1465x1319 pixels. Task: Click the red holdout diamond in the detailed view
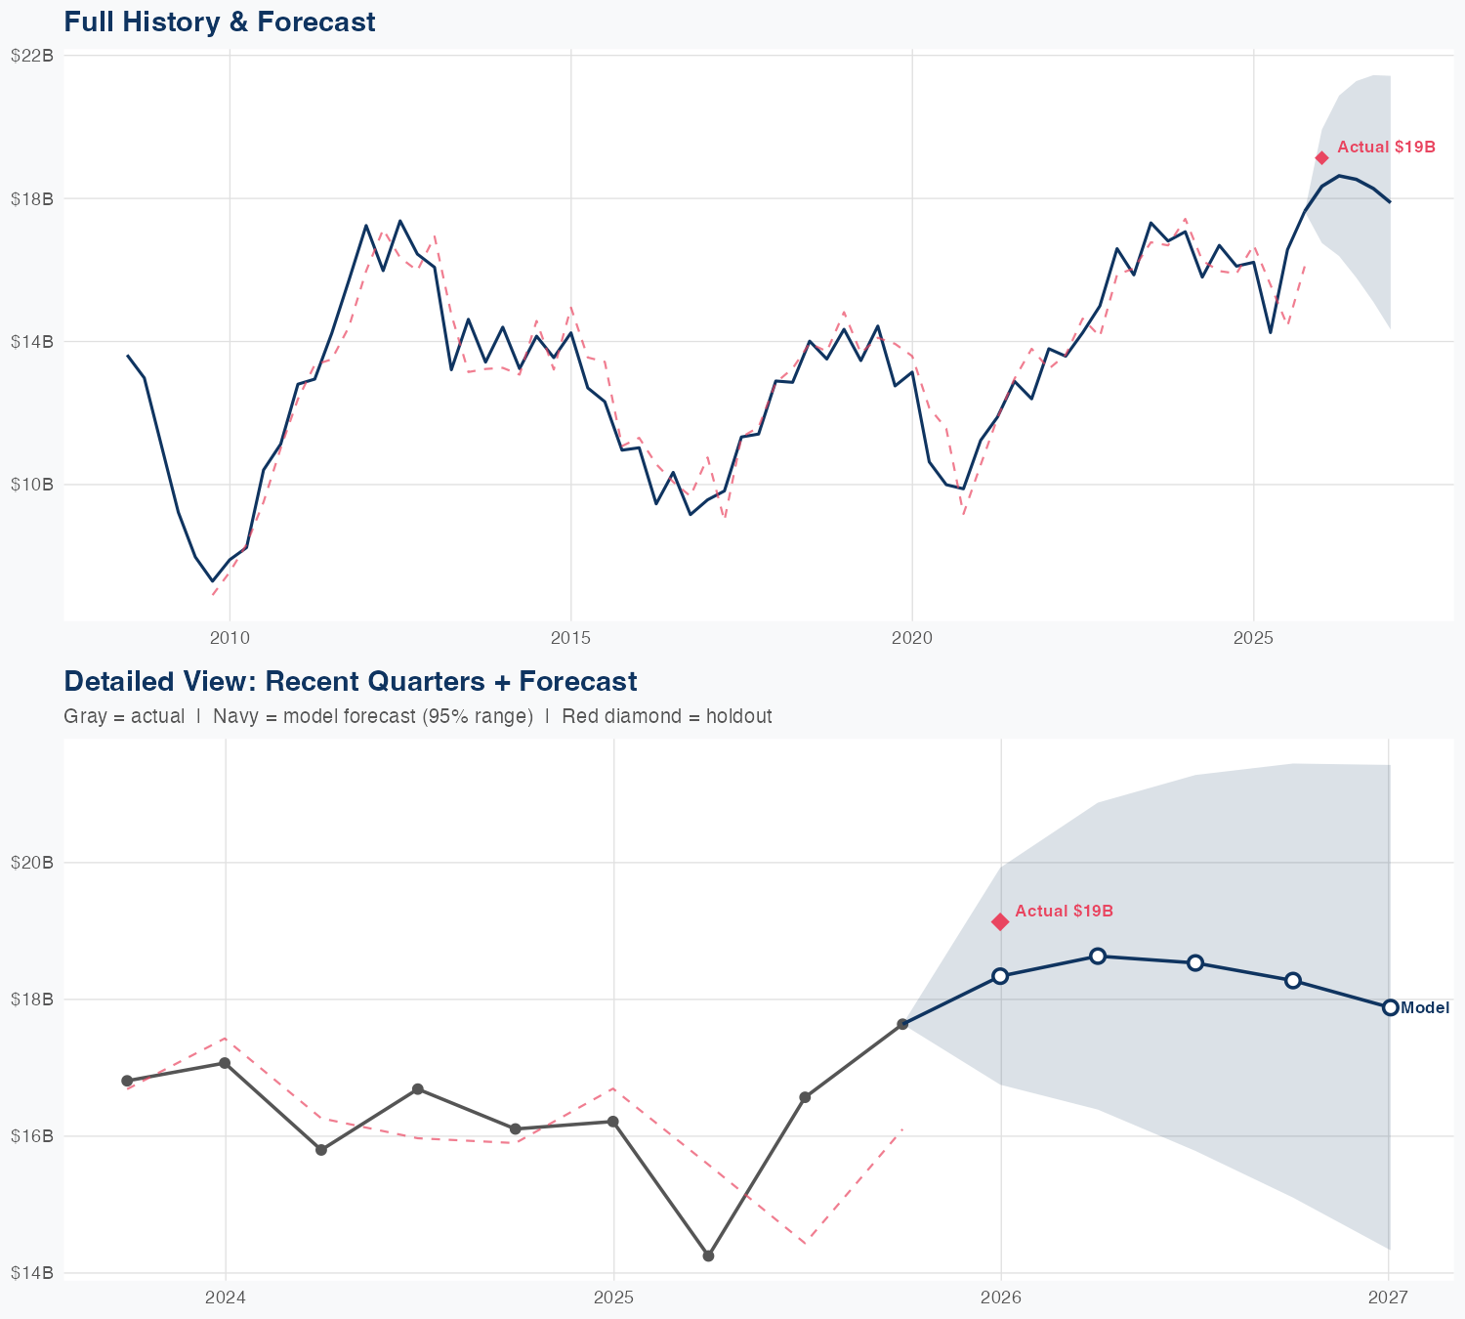pos(1000,922)
